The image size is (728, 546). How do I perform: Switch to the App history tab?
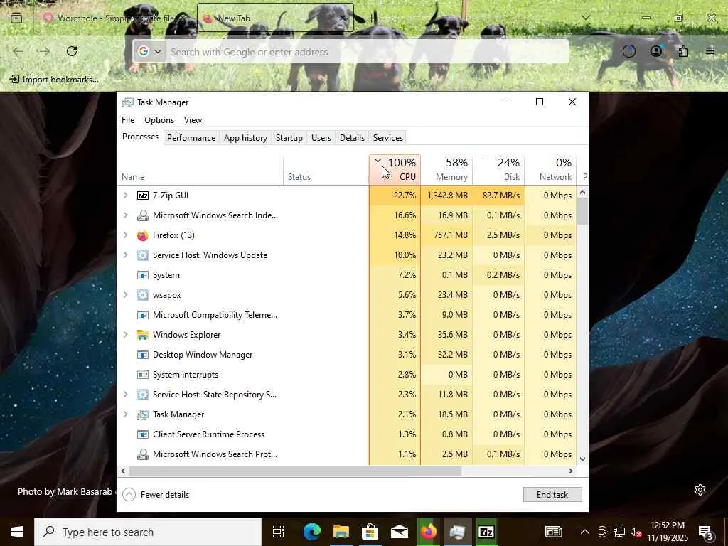245,138
